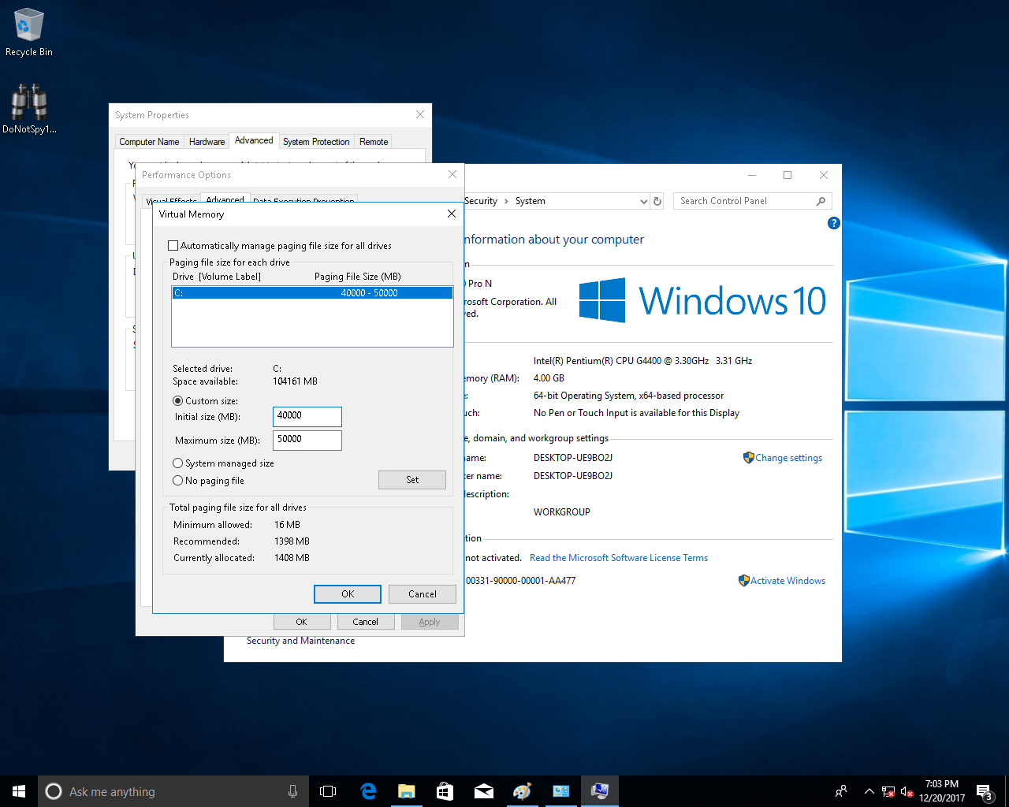Click the Initial size input field
1009x807 pixels.
click(x=307, y=416)
